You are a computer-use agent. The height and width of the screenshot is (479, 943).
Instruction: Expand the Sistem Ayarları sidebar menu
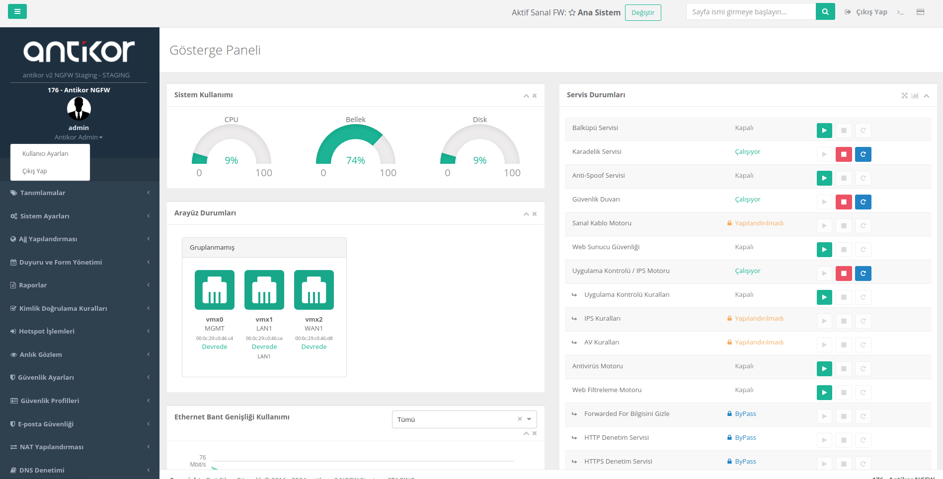coord(79,216)
